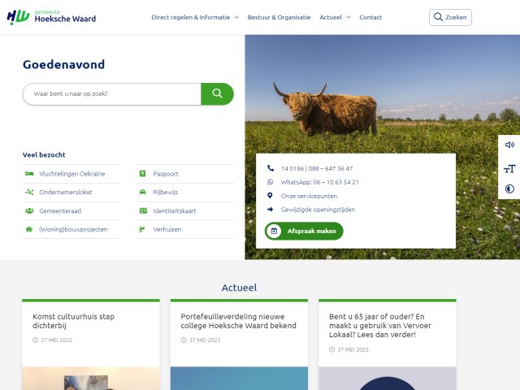The height and width of the screenshot is (390, 520).
Task: Open the Contact menu item
Action: [370, 17]
